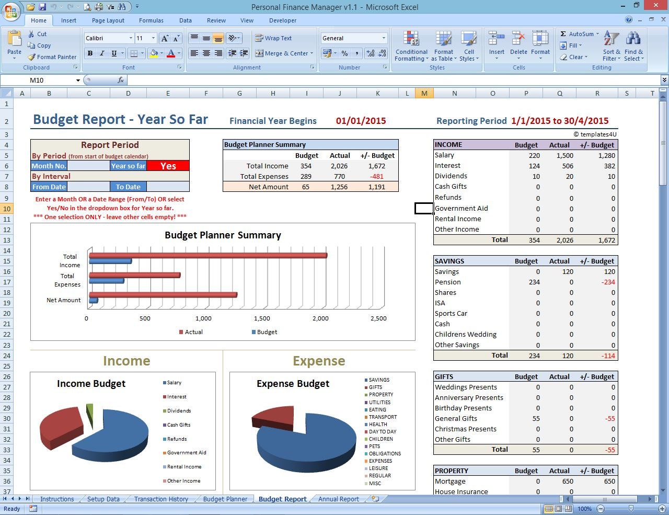Click the Increase Indent icon
The height and width of the screenshot is (515, 669).
pos(244,53)
